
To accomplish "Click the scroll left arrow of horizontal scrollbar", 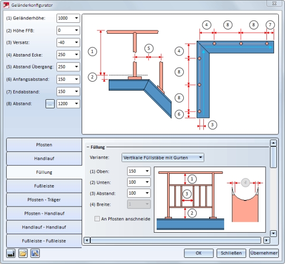I will click(86, 240).
